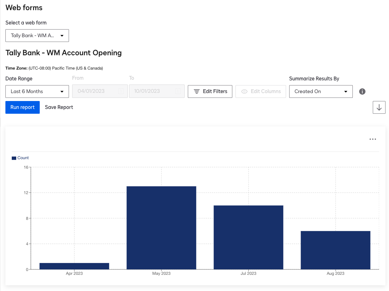Click the info icon beside Summarize Results By
The height and width of the screenshot is (291, 389).
(362, 91)
